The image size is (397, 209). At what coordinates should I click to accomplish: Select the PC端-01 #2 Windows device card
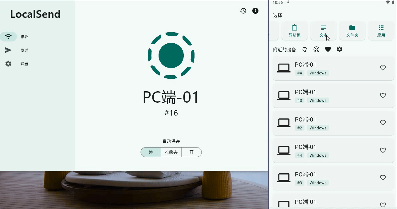tap(333, 123)
